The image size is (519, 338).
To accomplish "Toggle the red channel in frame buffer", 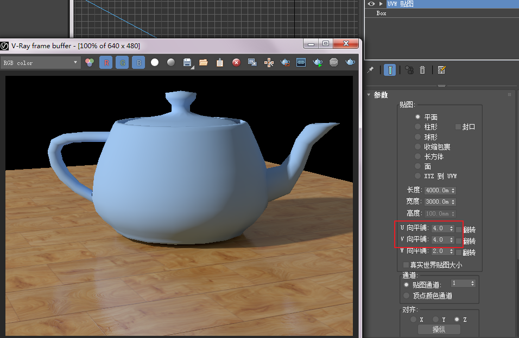I will tap(106, 63).
